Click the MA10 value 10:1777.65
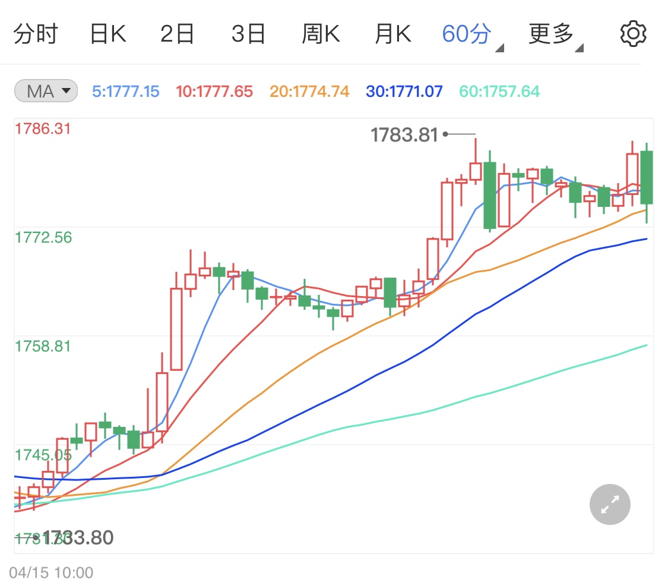The width and height of the screenshot is (668, 585). coord(214,92)
